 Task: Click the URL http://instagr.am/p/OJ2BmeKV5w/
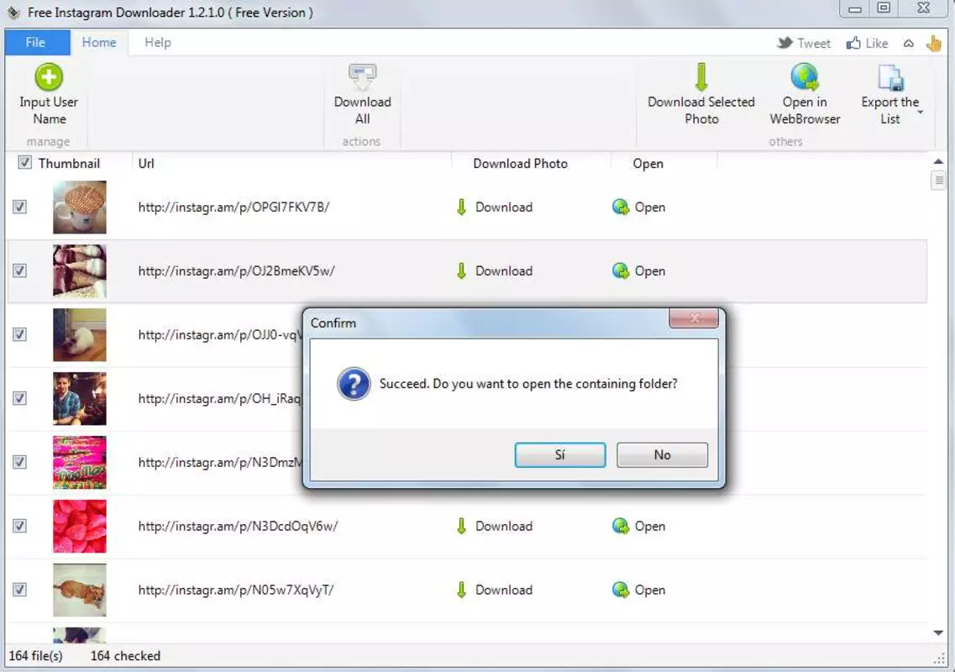pos(236,271)
